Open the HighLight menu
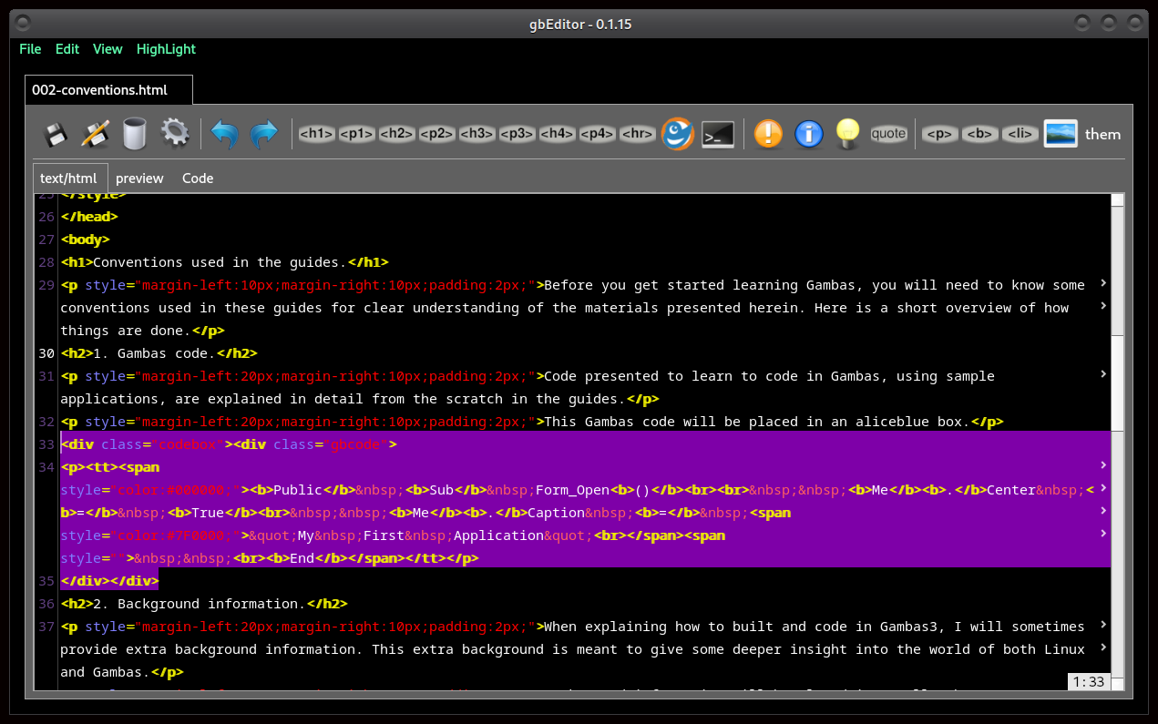The width and height of the screenshot is (1158, 724). point(166,49)
